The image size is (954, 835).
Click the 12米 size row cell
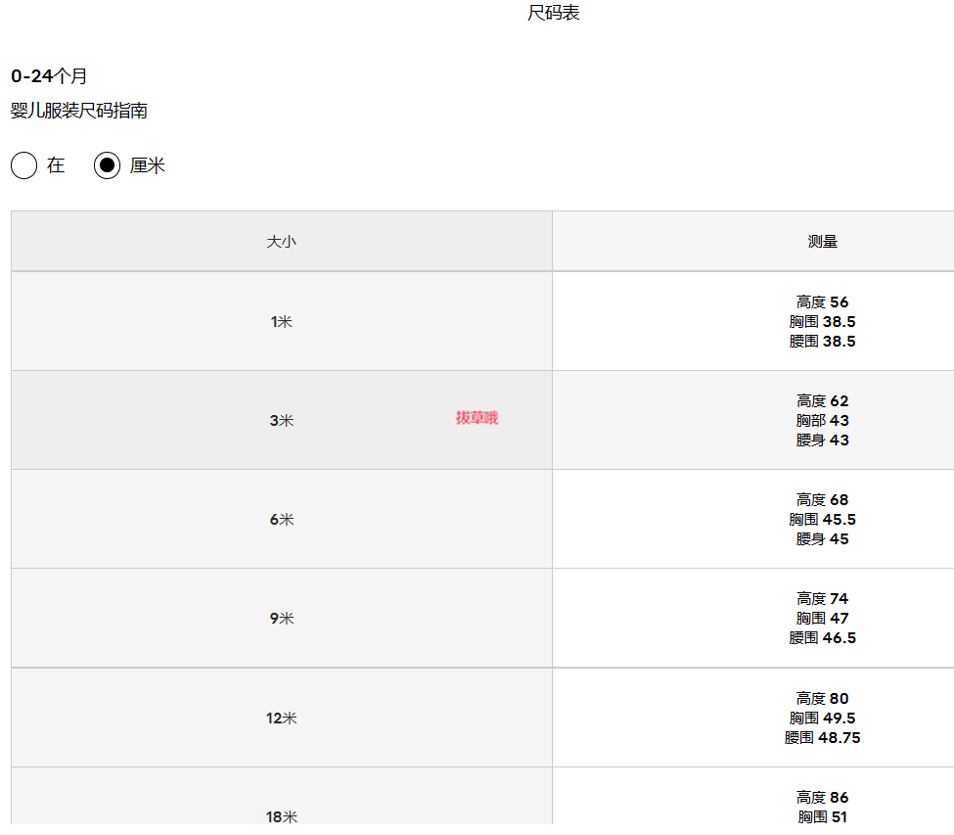click(281, 719)
